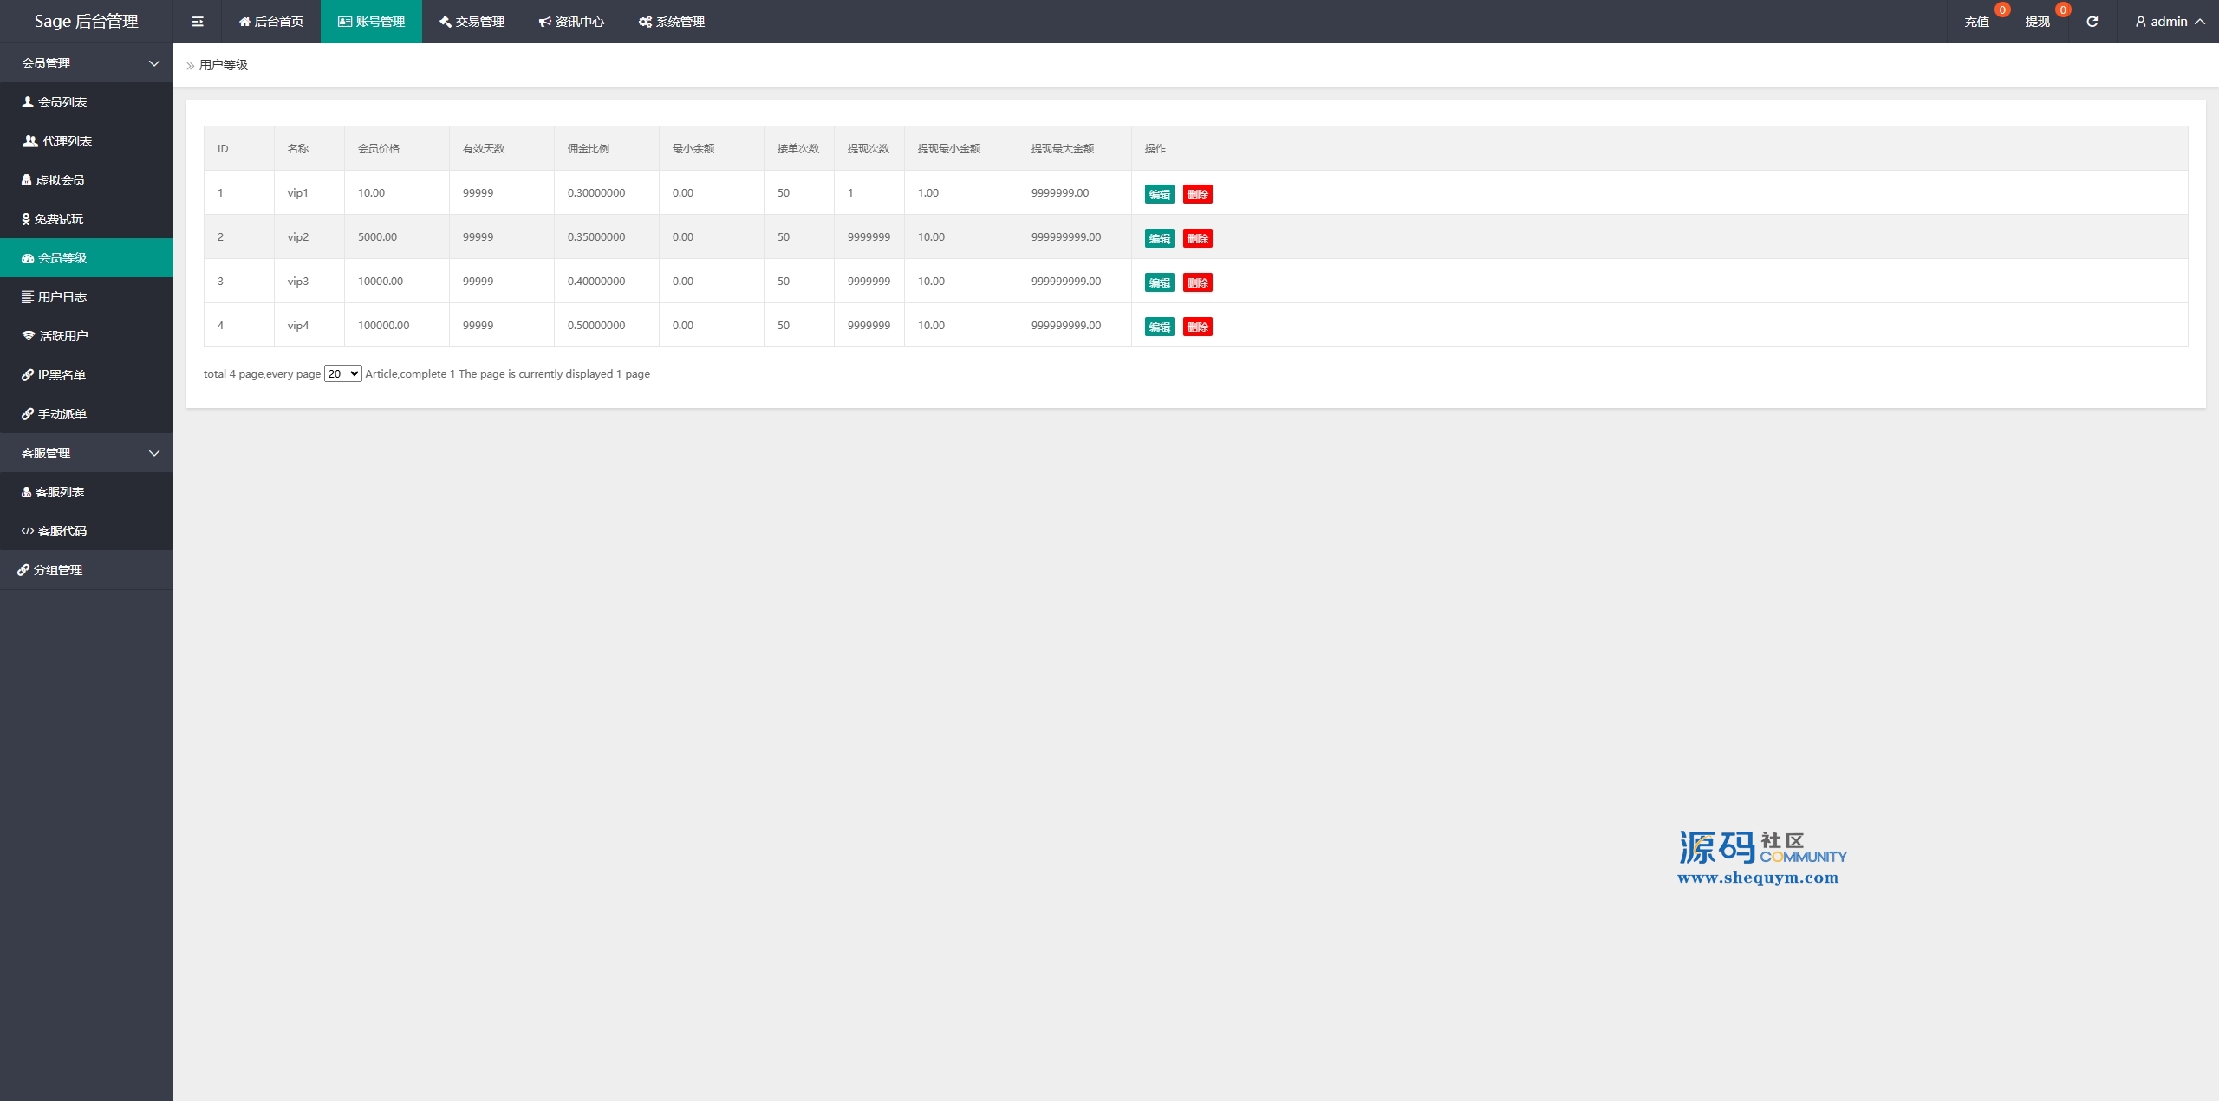Open 会员列表 in sidebar

pos(62,102)
